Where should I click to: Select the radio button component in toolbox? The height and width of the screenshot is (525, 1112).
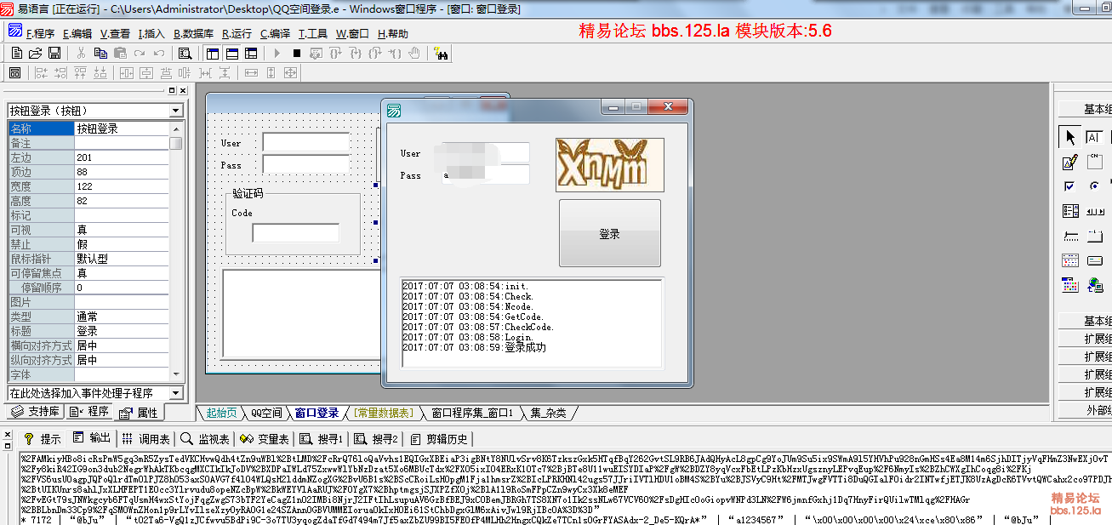click(1094, 186)
